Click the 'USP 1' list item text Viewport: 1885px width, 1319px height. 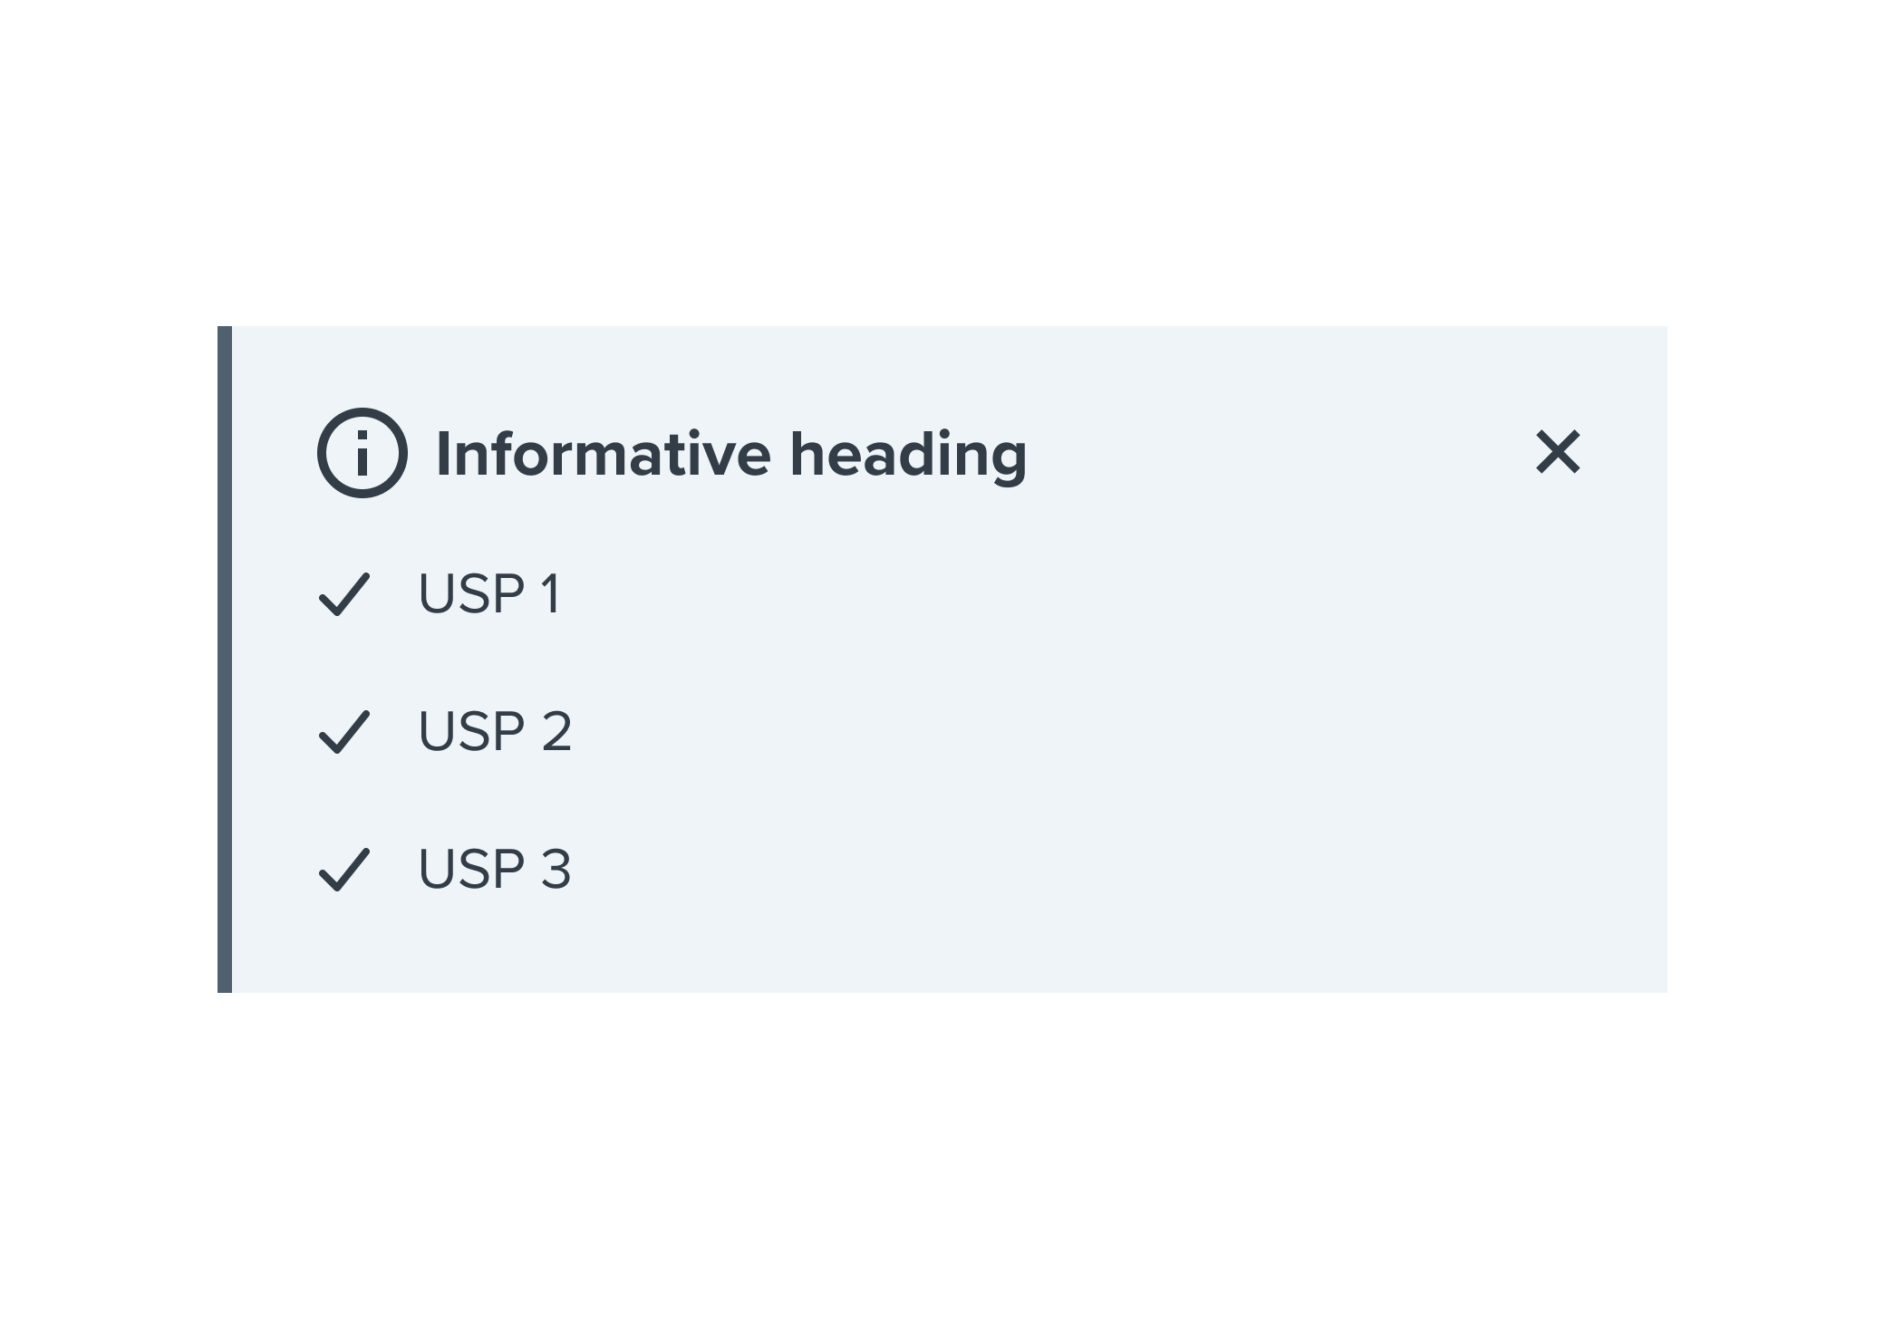coord(489,594)
